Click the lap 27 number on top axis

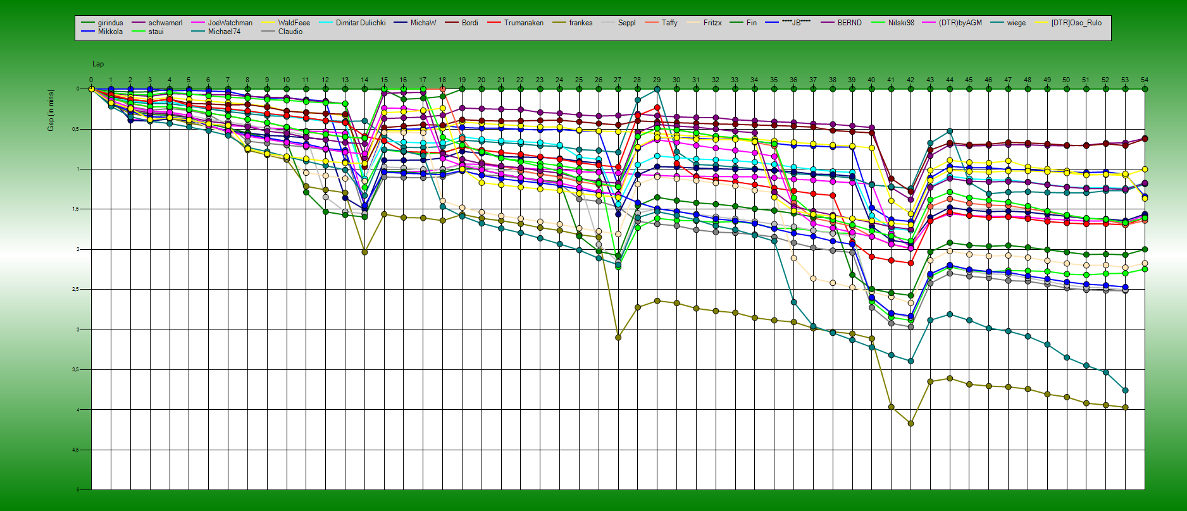tap(618, 80)
